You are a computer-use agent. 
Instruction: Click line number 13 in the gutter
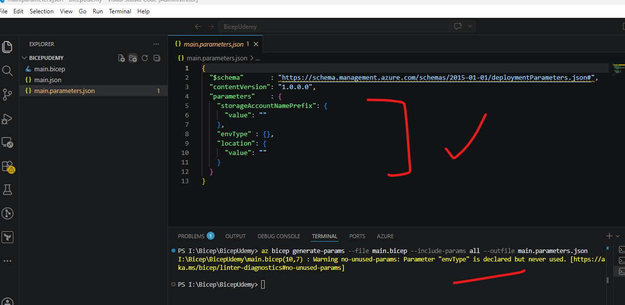[185, 181]
